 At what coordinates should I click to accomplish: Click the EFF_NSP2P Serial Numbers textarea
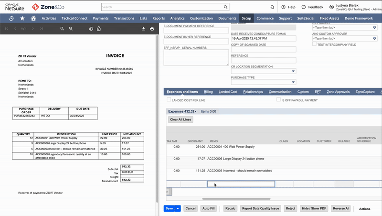pyautogui.click(x=196, y=57)
